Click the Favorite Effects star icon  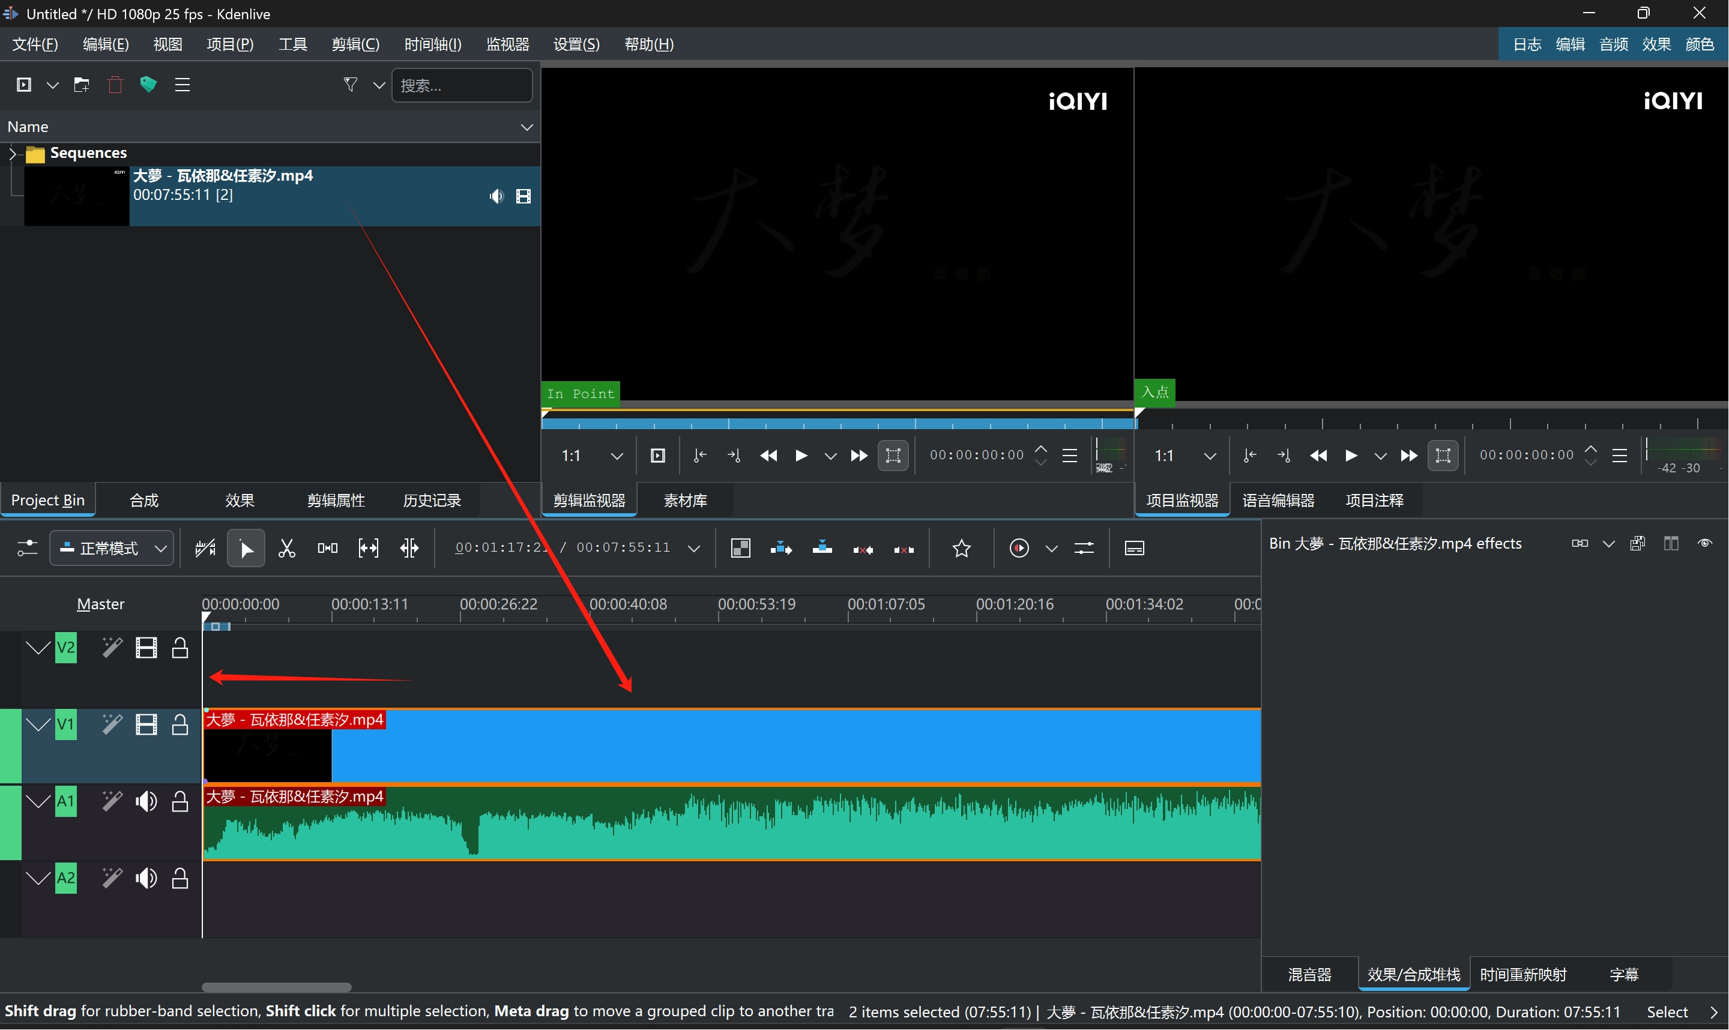coord(962,549)
